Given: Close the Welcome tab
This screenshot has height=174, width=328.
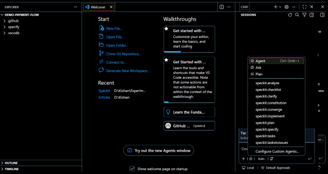Looking at the screenshot, I should tap(111, 7).
